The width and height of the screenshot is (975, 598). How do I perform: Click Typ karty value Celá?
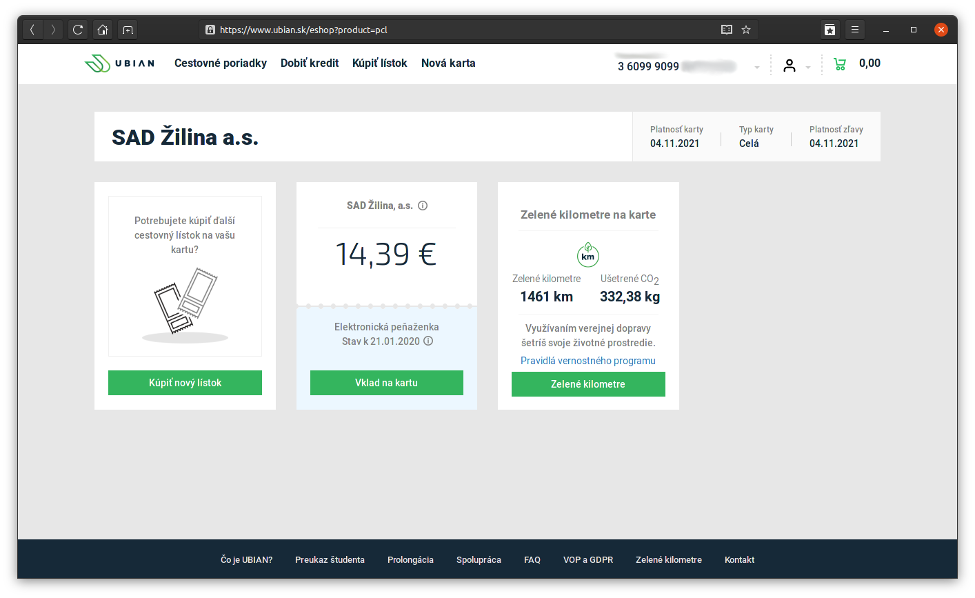pos(749,143)
